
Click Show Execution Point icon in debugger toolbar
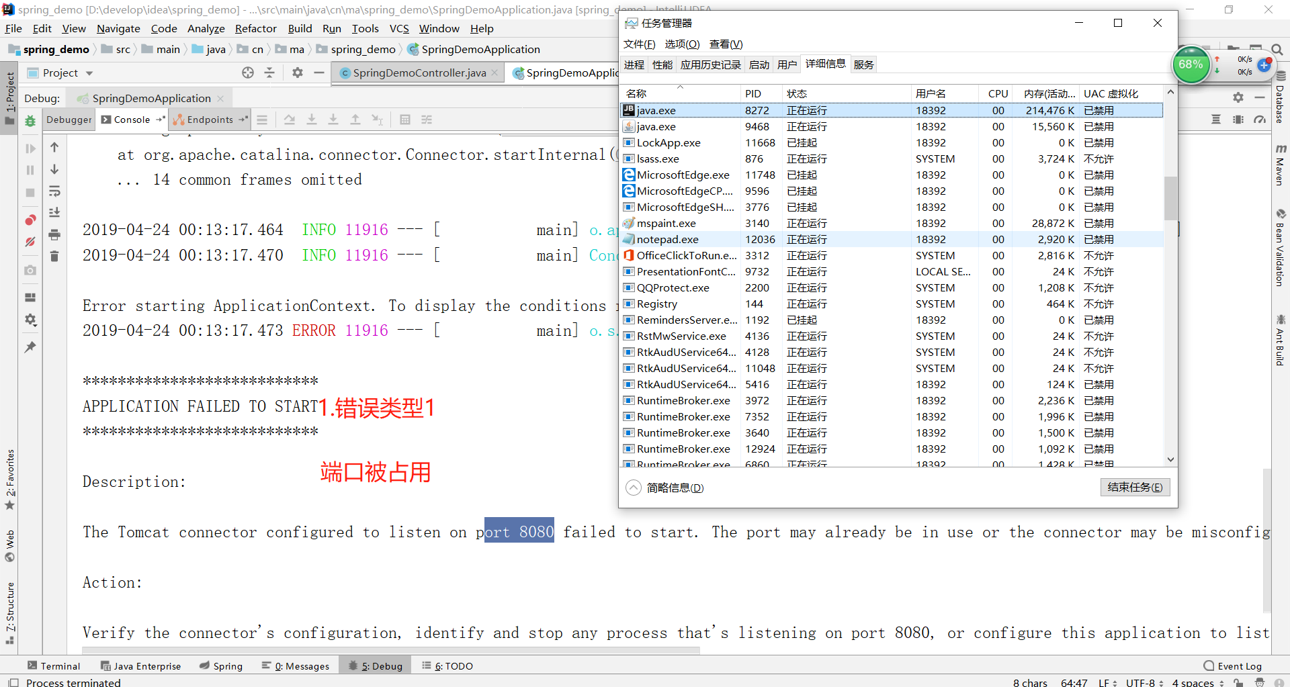tap(262, 120)
